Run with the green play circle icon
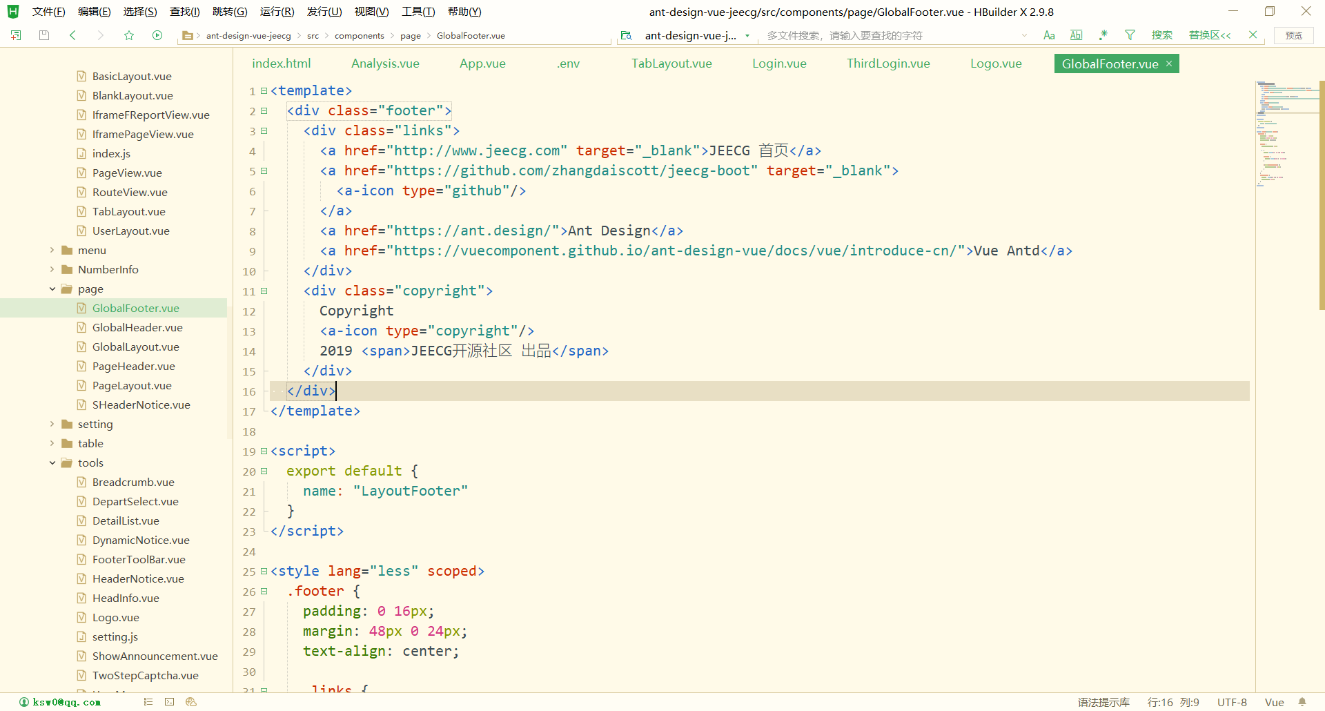Image resolution: width=1325 pixels, height=711 pixels. pos(157,35)
